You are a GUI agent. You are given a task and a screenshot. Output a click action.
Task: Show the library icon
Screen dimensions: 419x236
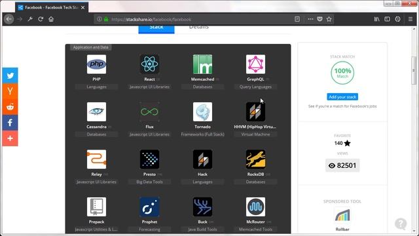[x=376, y=19]
